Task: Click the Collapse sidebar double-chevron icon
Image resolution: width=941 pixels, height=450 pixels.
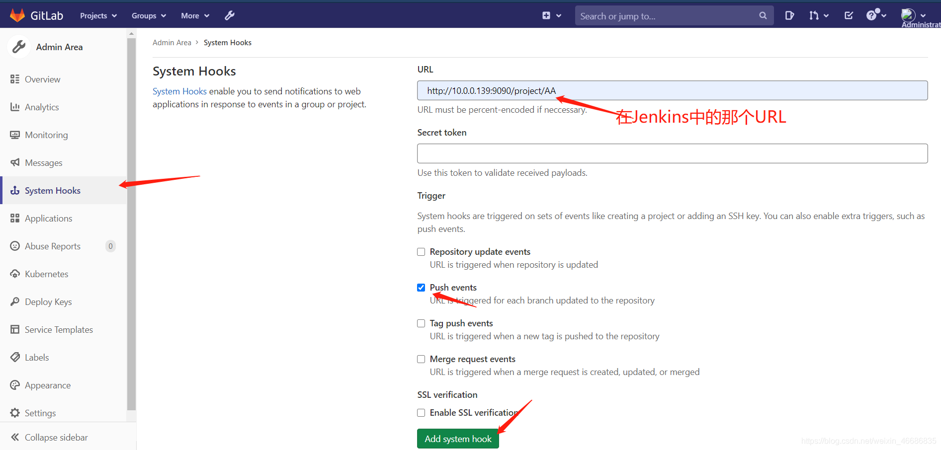Action: click(15, 437)
